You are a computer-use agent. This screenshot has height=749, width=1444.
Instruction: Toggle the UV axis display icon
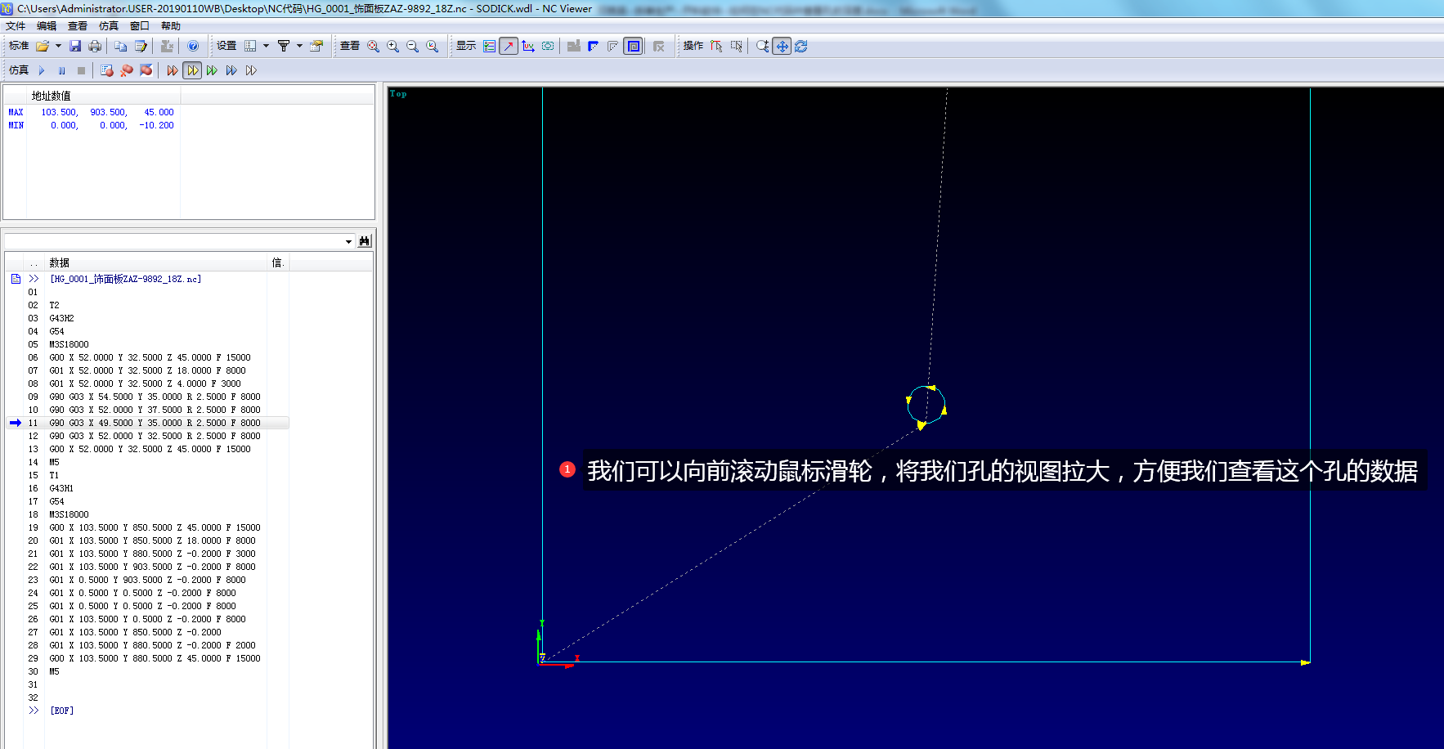(x=528, y=47)
